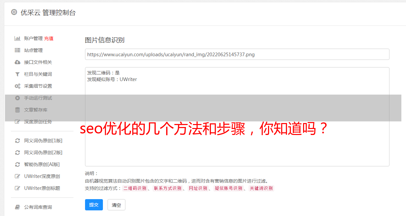This screenshot has width=406, height=216.
Task: Click the 发现二维码：是 result line
Action: tap(104, 72)
